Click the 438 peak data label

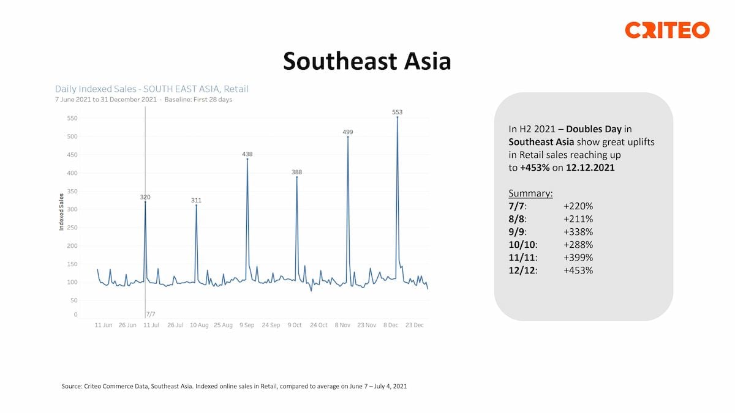[247, 154]
